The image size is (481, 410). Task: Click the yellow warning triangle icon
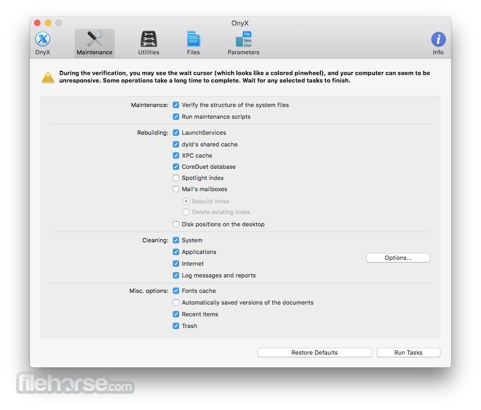click(48, 77)
